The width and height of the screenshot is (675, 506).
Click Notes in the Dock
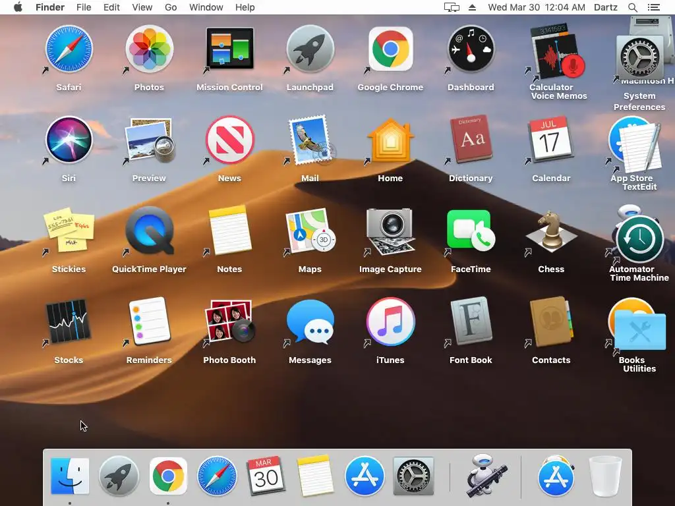click(x=315, y=476)
